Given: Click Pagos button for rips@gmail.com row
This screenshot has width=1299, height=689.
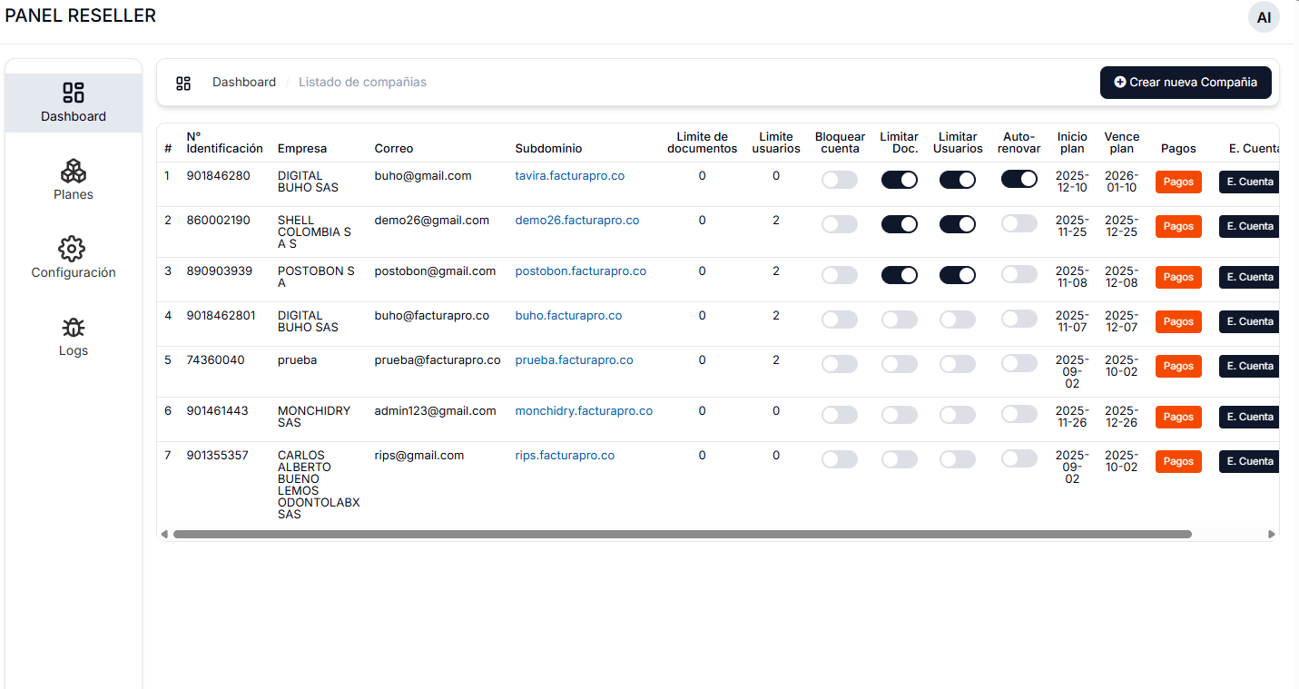Looking at the screenshot, I should coord(1178,462).
